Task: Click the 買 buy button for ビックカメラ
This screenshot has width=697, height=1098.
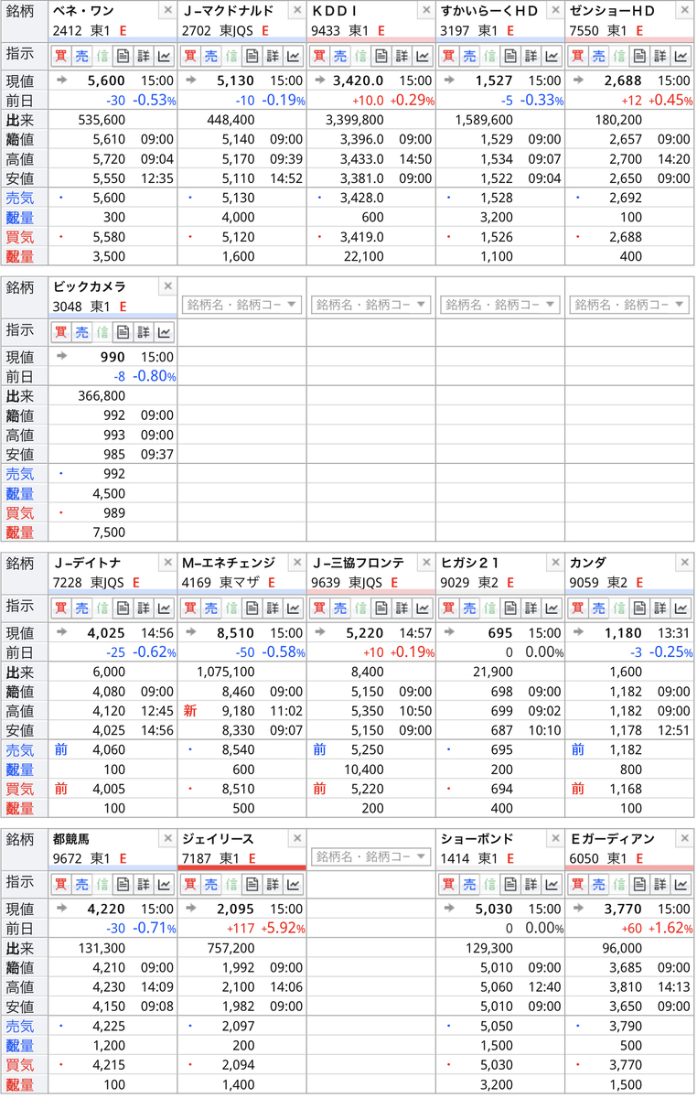Action: 60,332
